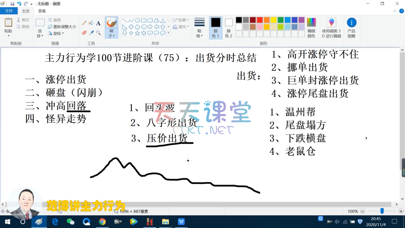Select the Pencil tool
Image resolution: width=405 pixels, height=228 pixels.
point(84,23)
